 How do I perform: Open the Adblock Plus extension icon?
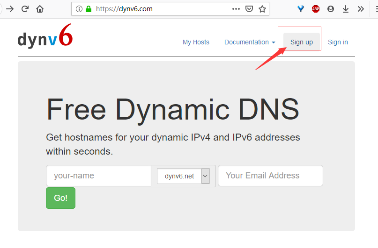pos(316,9)
